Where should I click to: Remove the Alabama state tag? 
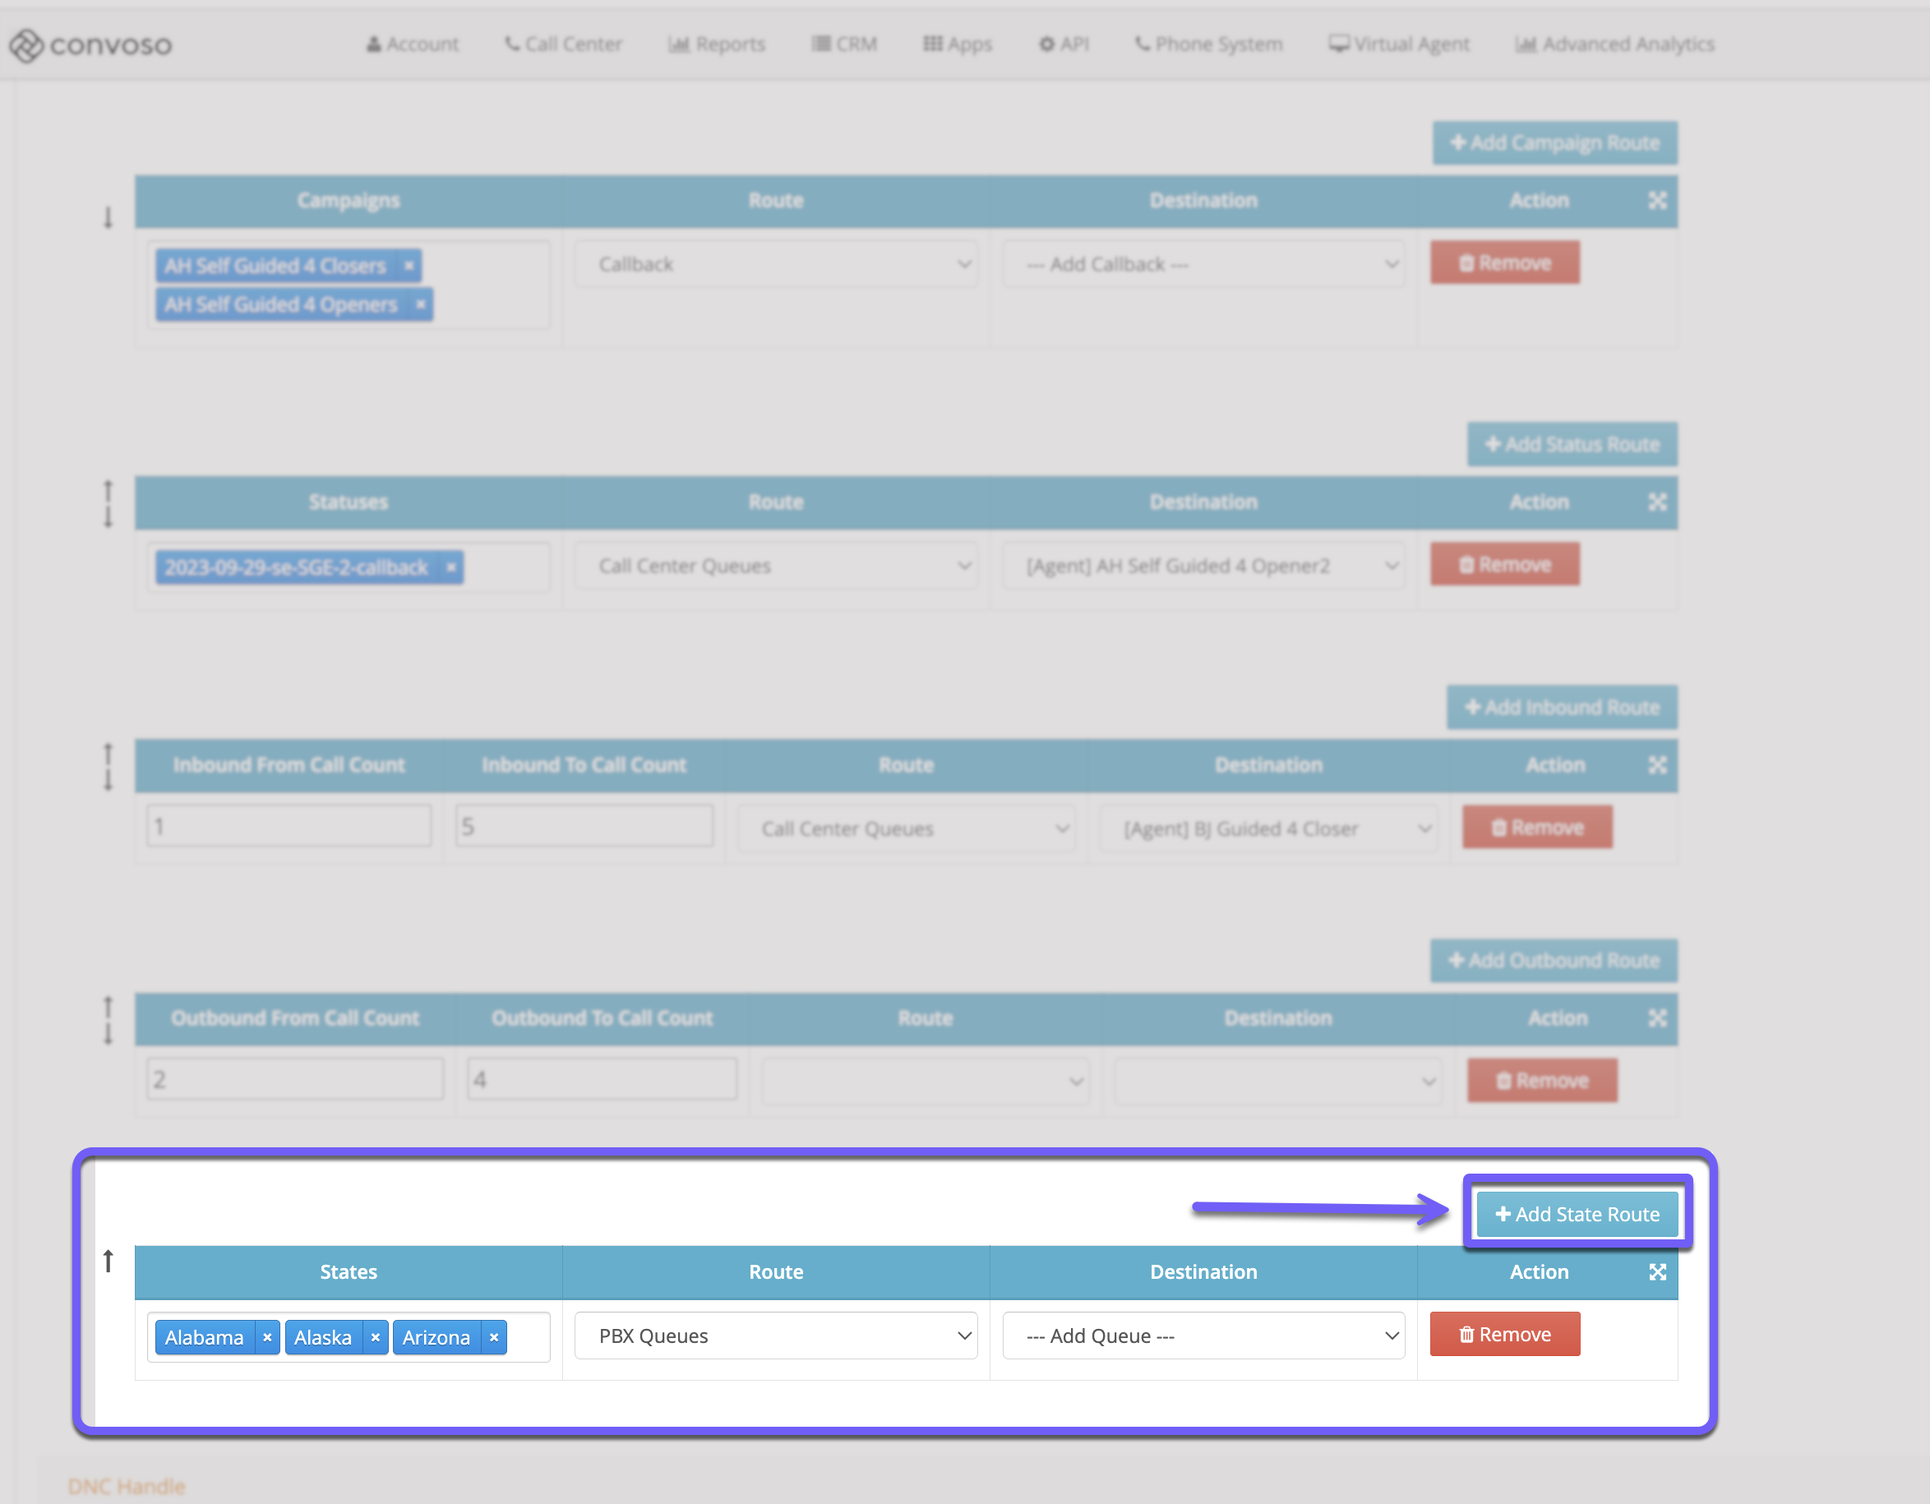click(267, 1337)
